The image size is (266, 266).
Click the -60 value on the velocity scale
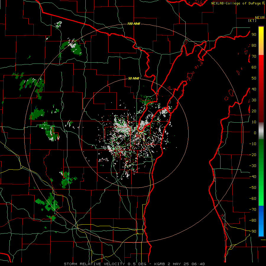tap(253, 199)
